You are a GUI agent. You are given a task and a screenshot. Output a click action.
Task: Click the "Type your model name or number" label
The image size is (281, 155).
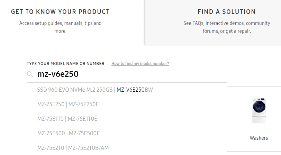click(65, 64)
